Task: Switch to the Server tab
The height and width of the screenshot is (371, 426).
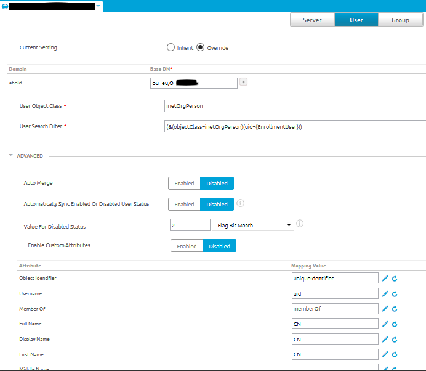Action: tap(312, 20)
